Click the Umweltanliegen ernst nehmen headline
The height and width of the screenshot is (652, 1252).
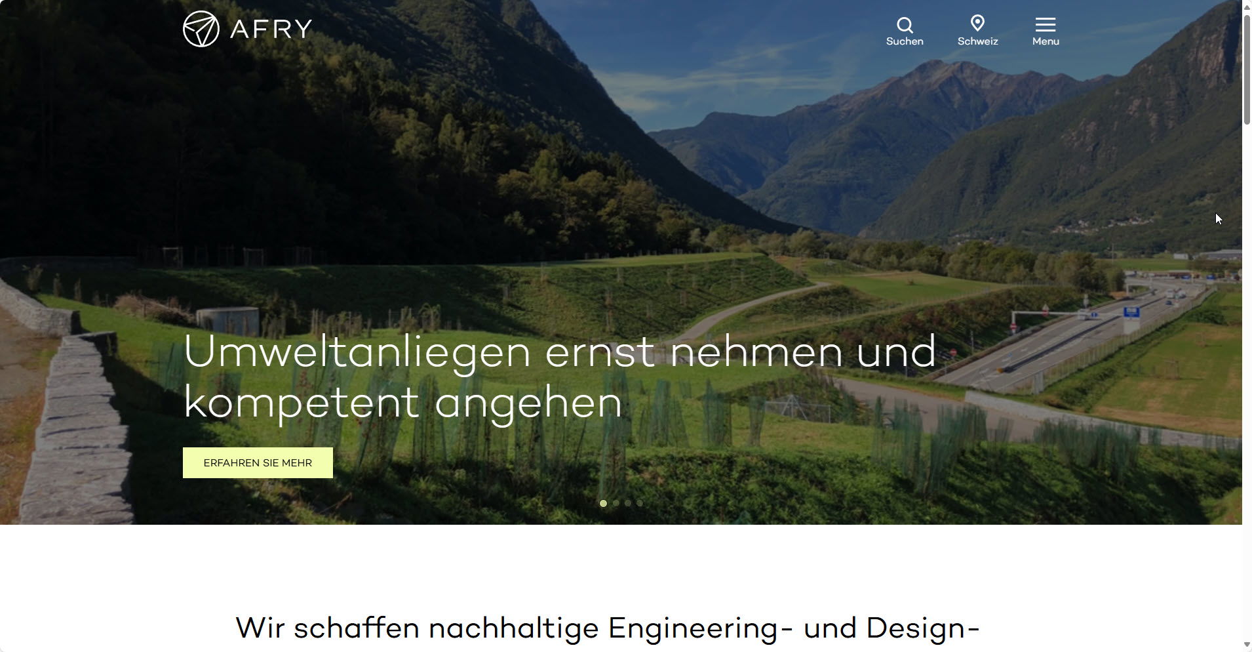[x=560, y=376]
